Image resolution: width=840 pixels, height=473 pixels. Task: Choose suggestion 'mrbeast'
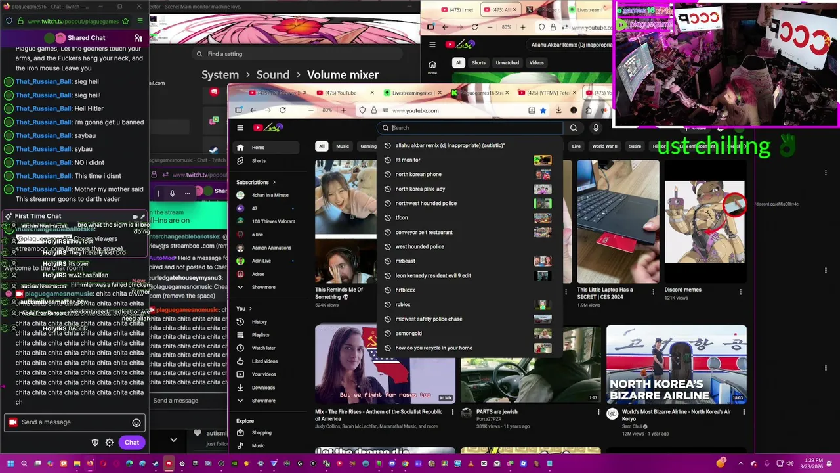click(470, 261)
